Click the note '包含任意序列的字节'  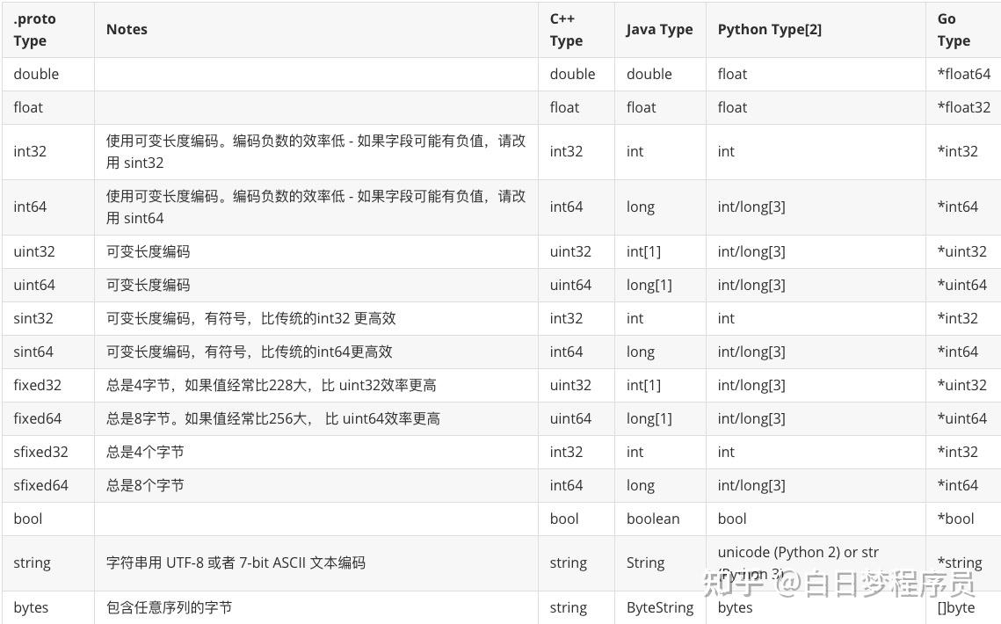point(169,607)
